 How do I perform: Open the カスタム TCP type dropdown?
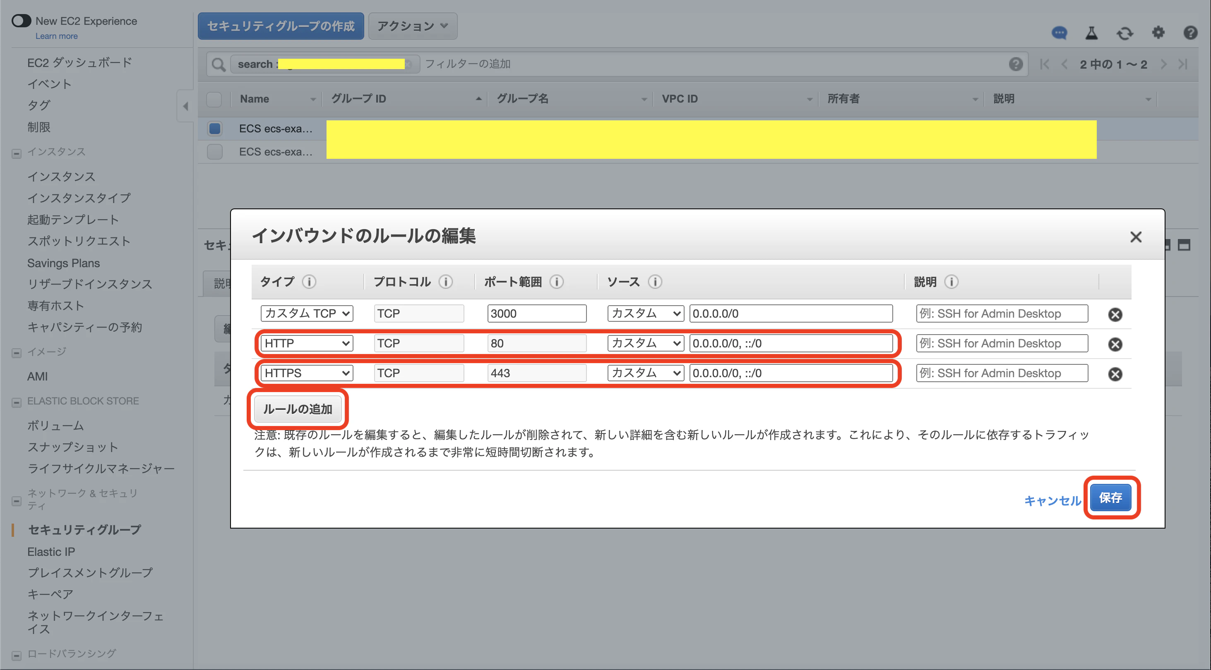pos(307,313)
